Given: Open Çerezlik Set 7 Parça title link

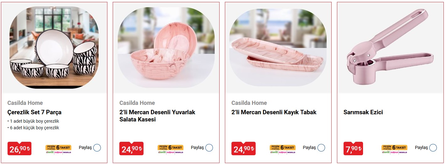Looking at the screenshot, I should 35,112.
